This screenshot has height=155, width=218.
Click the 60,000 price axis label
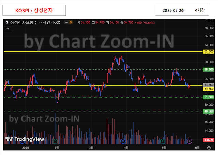tap(209, 62)
